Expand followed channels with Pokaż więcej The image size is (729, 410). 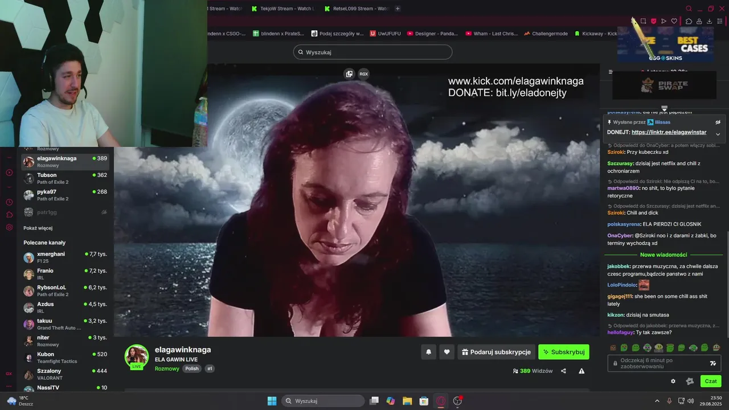pos(38,228)
